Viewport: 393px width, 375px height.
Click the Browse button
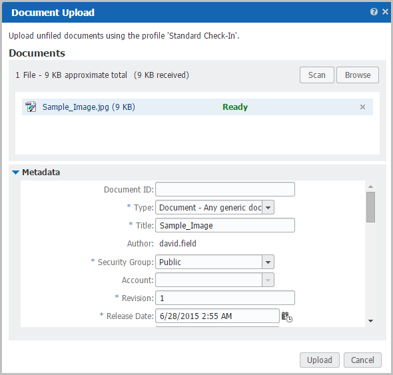[x=358, y=75]
